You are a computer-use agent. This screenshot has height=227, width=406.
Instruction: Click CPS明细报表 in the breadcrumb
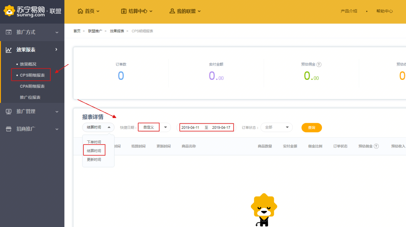point(142,31)
